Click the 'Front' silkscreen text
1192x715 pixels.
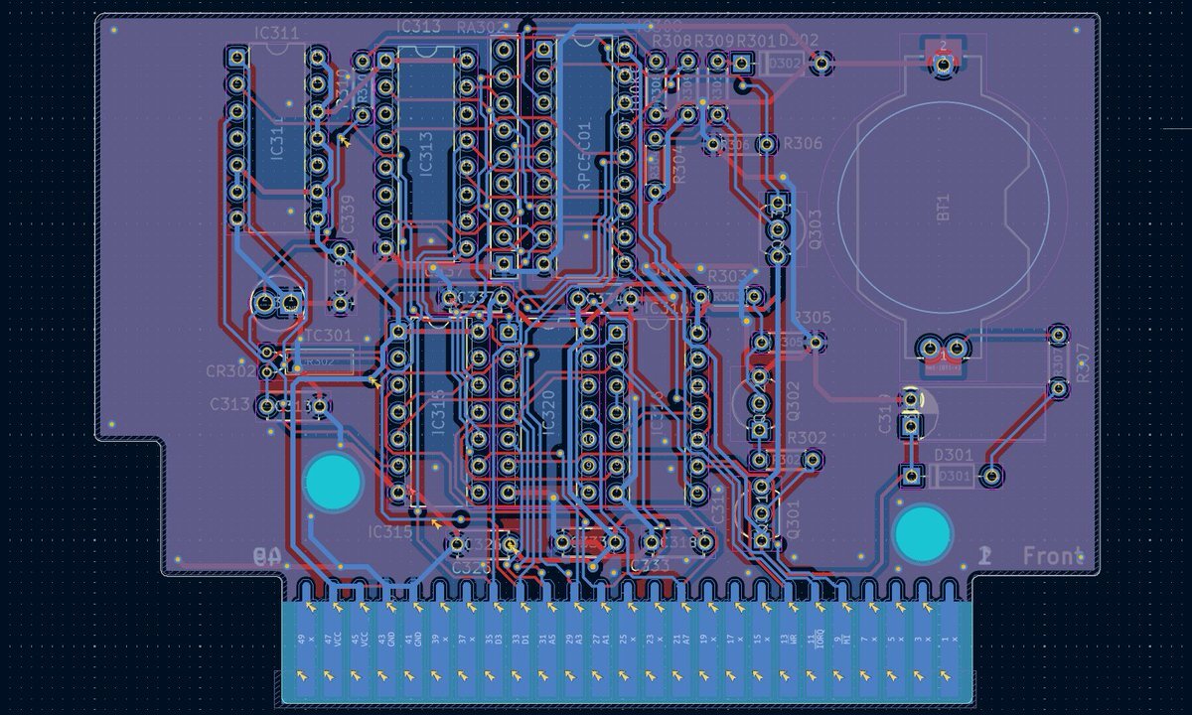pyautogui.click(x=1053, y=556)
